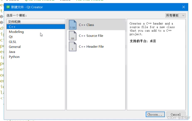Choose the C++ Source File template label
The height and width of the screenshot is (121, 192).
click(x=91, y=36)
